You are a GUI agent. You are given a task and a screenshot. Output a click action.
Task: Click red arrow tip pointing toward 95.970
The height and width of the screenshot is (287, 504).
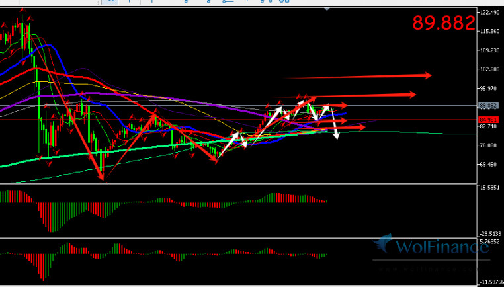pyautogui.click(x=414, y=95)
